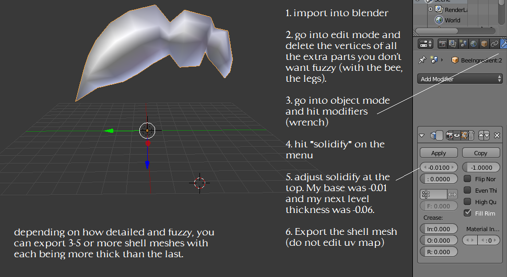Uncheck the Fill Rim checkbox
Image resolution: width=507 pixels, height=277 pixels.
tap(467, 213)
